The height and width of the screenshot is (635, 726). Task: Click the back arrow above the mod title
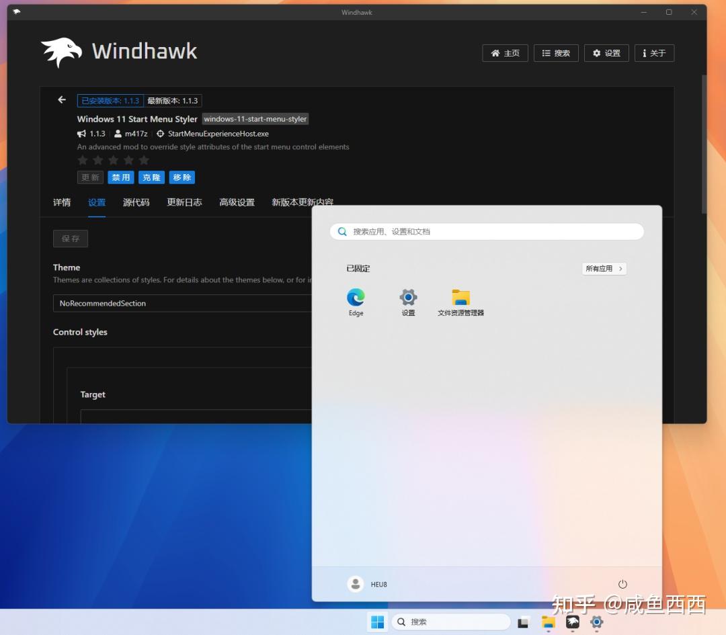point(61,99)
